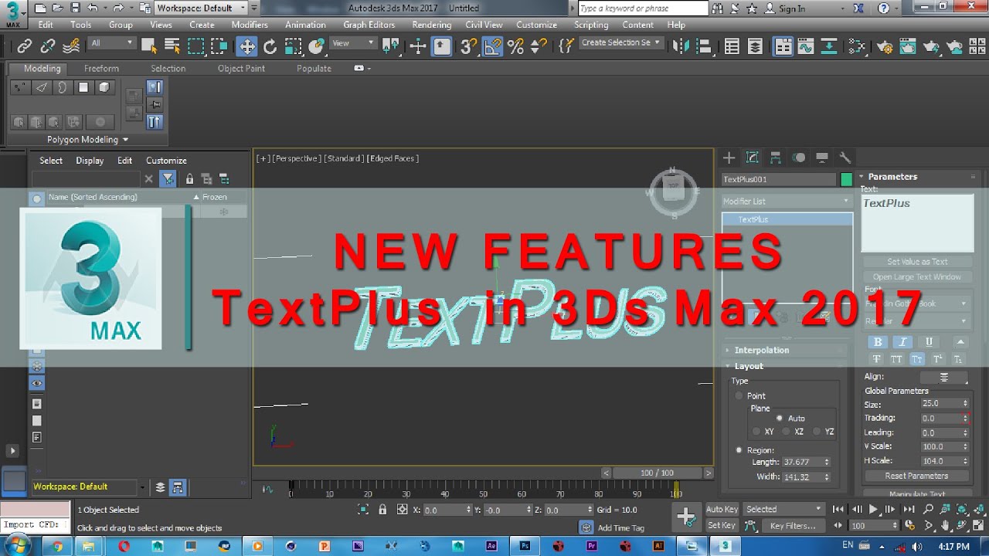Open the Graph Editors menu
Viewport: 989px width, 556px height.
(369, 25)
